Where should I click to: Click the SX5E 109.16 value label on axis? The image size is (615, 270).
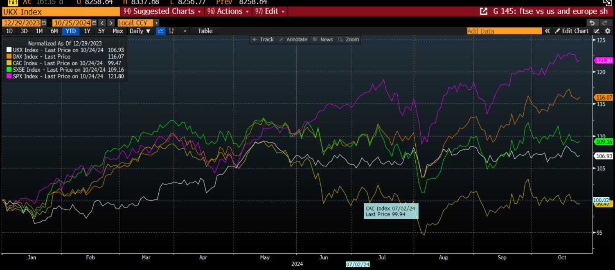click(604, 141)
